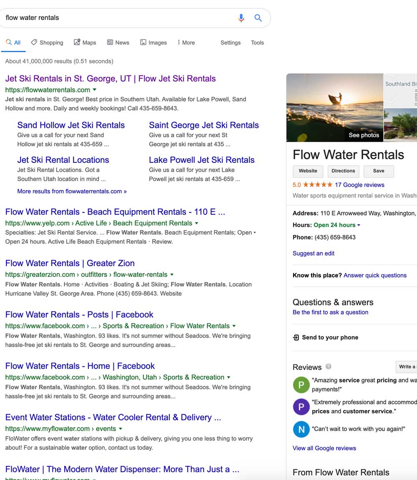Open the greaterzion.com result dropdown arrow

[x=172, y=275]
